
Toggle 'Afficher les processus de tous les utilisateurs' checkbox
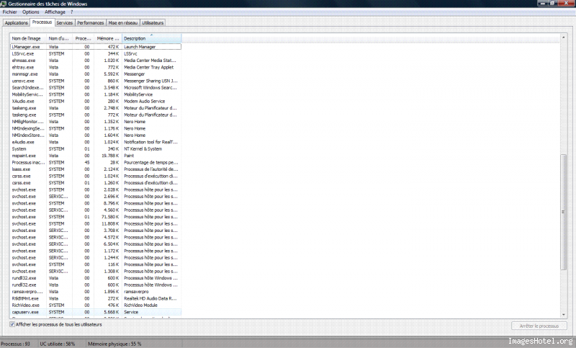click(x=12, y=324)
